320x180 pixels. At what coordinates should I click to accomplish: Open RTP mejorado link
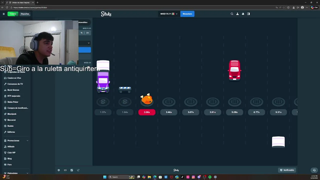click(14, 96)
